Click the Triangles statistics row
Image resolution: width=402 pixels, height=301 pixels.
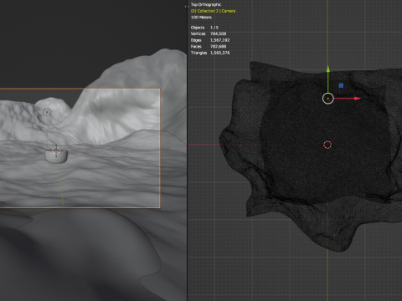pyautogui.click(x=210, y=53)
